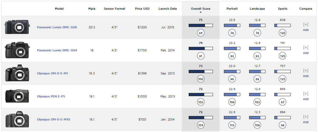The image size is (318, 132).
Task: Click portrait score bar for PEN E-P5
Action: 232,95
